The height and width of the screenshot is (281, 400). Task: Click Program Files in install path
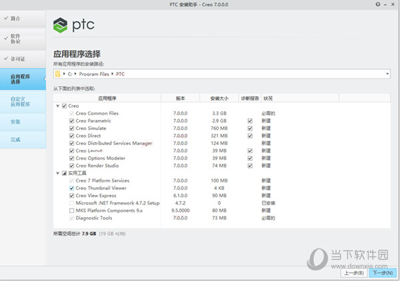94,74
